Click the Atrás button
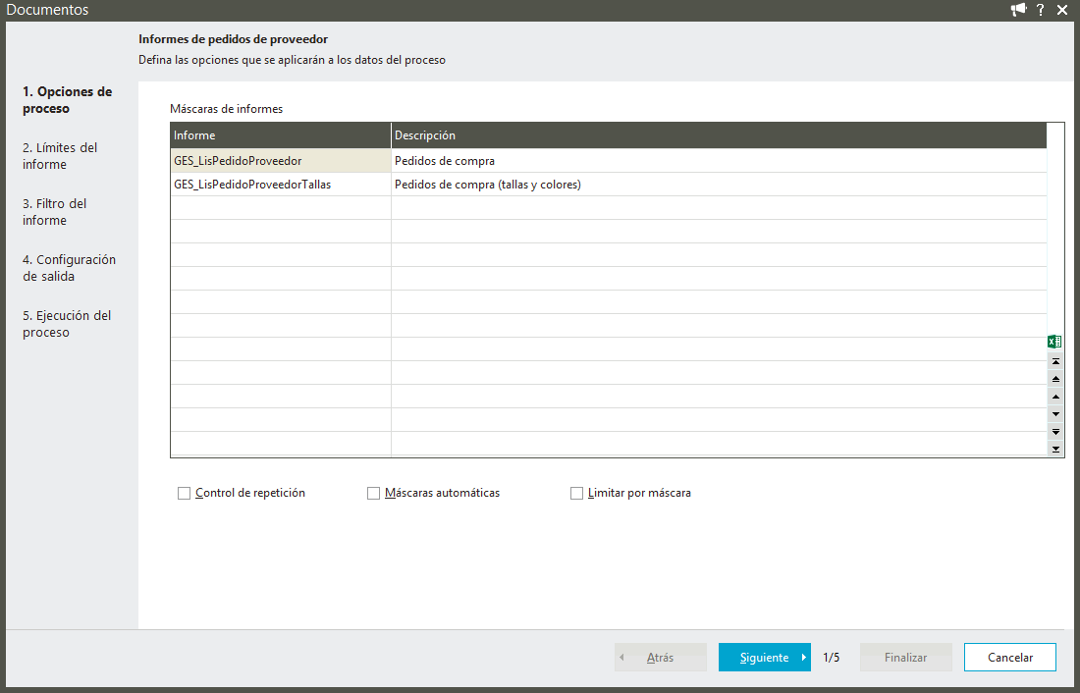 pos(661,658)
